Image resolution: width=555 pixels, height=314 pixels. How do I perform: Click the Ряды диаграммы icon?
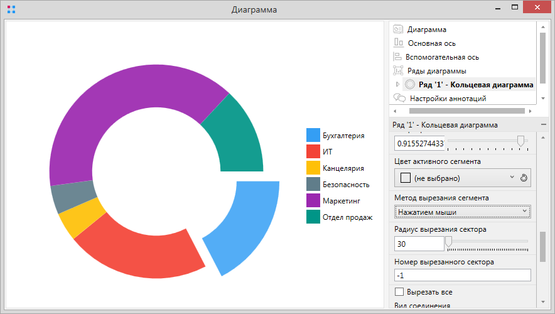(x=399, y=70)
